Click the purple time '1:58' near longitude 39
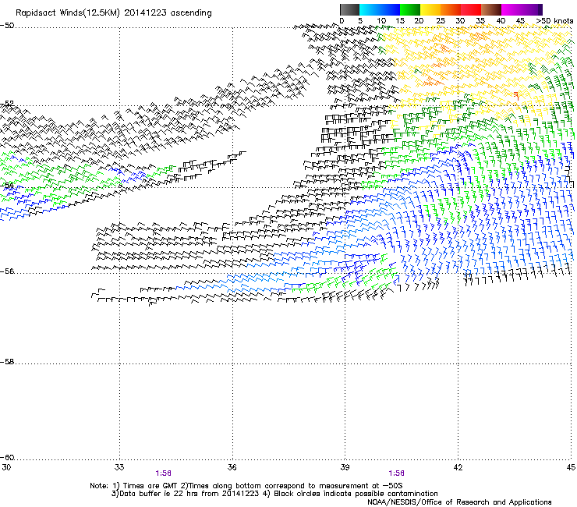The height and width of the screenshot is (507, 577). pyautogui.click(x=396, y=473)
